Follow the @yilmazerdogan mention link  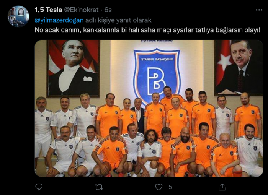59,20
